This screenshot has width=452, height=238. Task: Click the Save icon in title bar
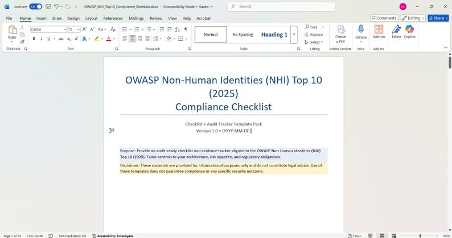point(48,6)
